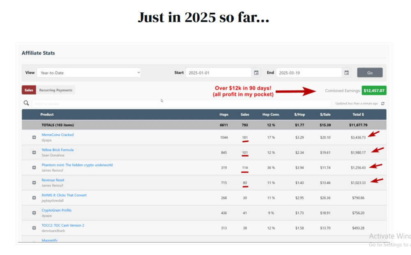Click the 36 % hop conversion for Phantom mint

pyautogui.click(x=271, y=168)
